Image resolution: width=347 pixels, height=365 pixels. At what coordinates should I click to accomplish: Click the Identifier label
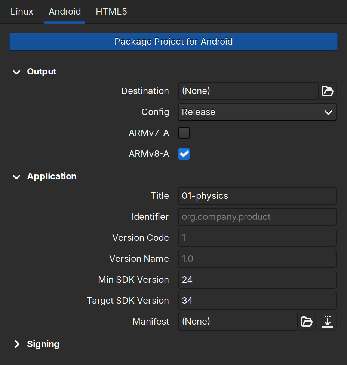[150, 217]
